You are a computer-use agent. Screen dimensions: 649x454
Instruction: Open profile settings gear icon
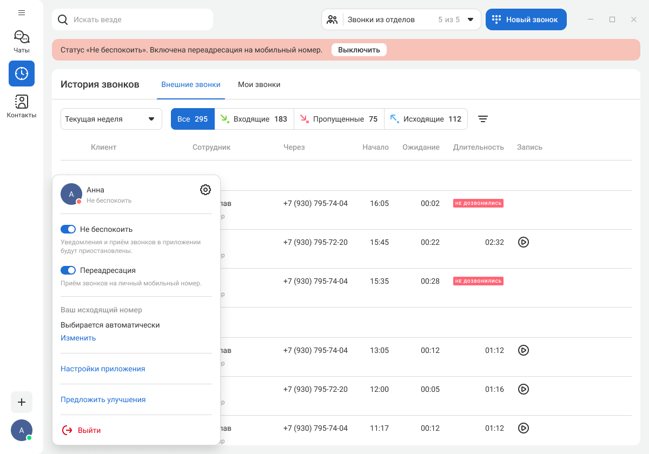(x=206, y=190)
